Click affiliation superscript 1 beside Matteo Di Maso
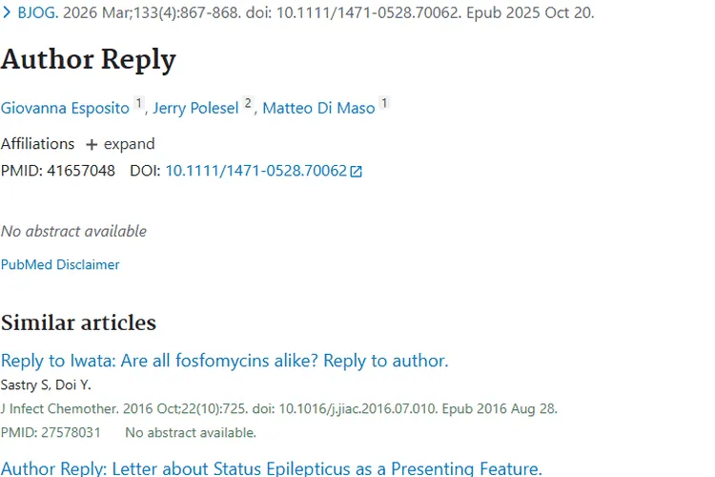The height and width of the screenshot is (477, 715). [x=385, y=103]
